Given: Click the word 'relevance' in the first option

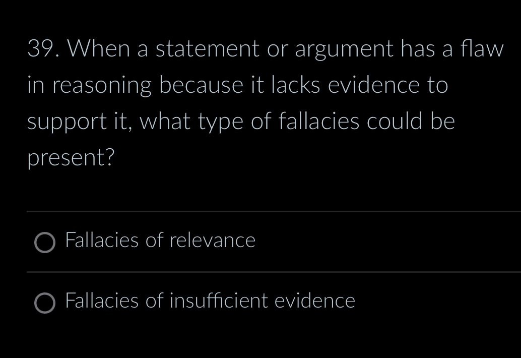Looking at the screenshot, I should click(212, 241).
